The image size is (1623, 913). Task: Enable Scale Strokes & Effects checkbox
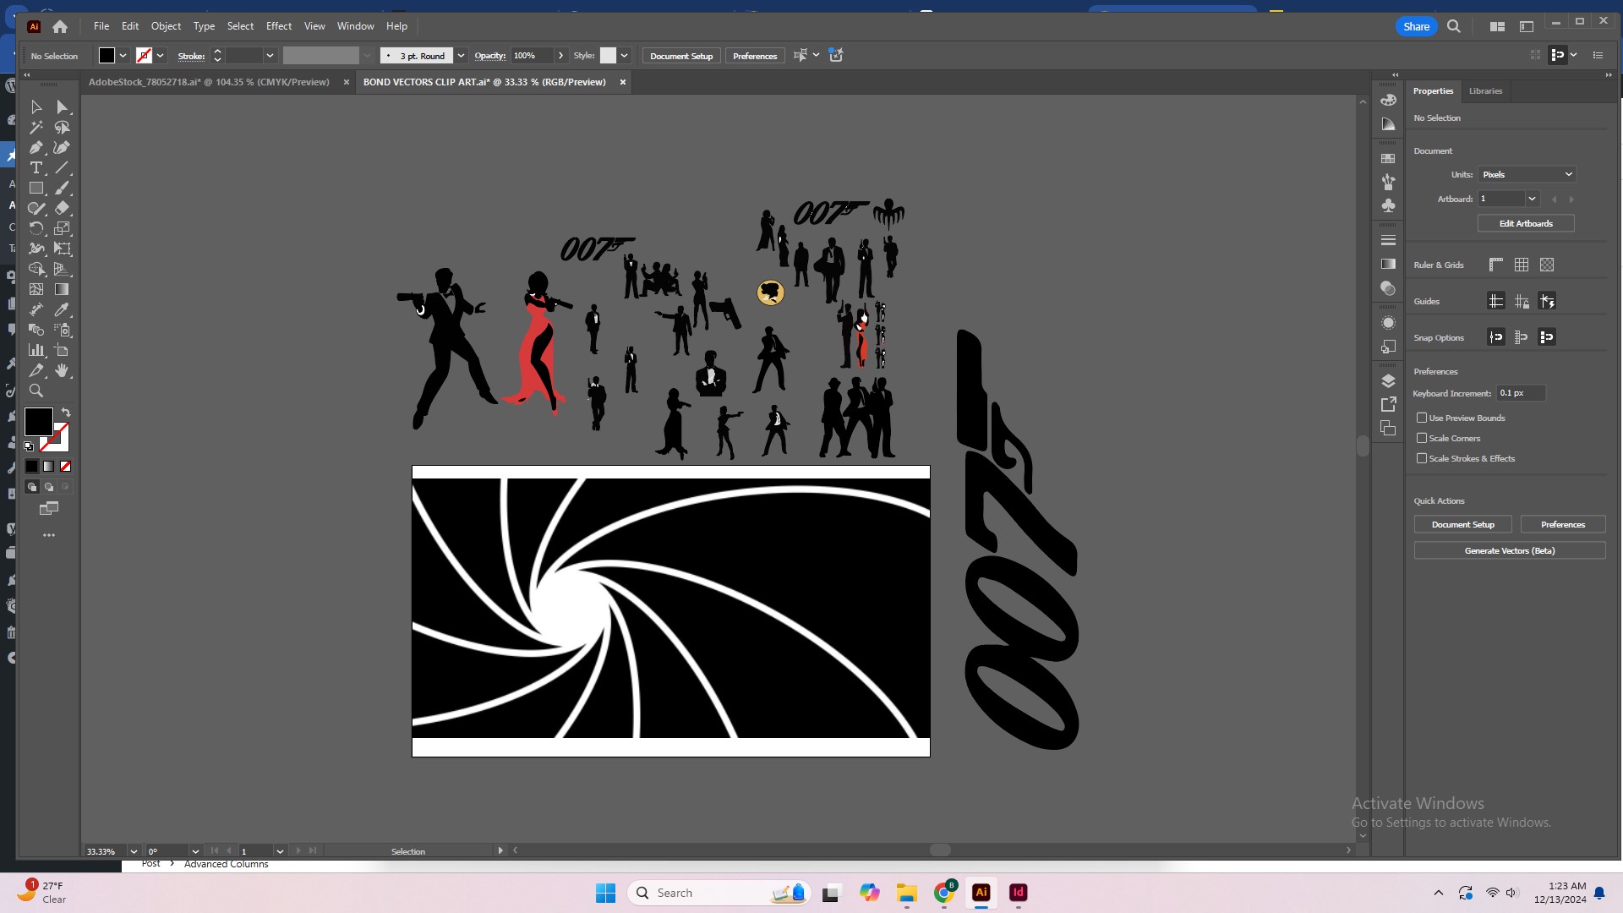pos(1422,458)
